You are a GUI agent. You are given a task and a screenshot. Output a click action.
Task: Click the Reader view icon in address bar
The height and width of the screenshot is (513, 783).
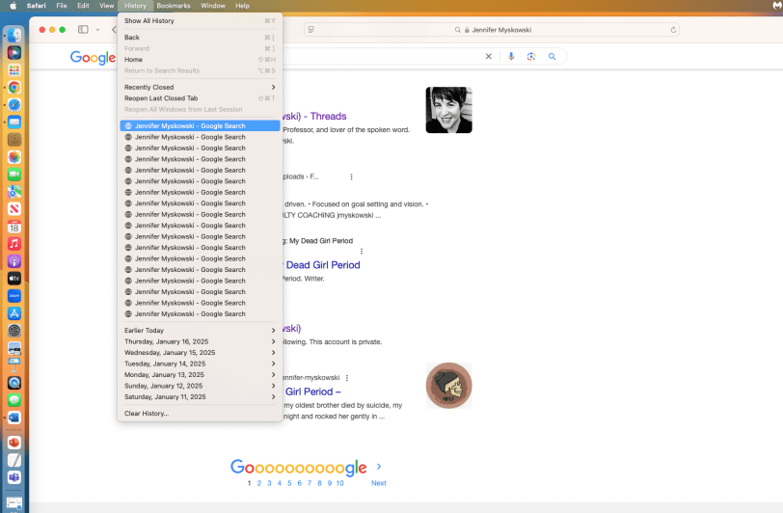pyautogui.click(x=311, y=30)
